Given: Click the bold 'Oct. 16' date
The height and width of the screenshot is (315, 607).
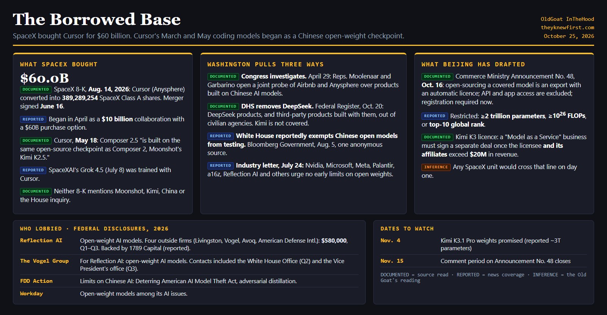Looking at the screenshot, I should pyautogui.click(x=432, y=85).
